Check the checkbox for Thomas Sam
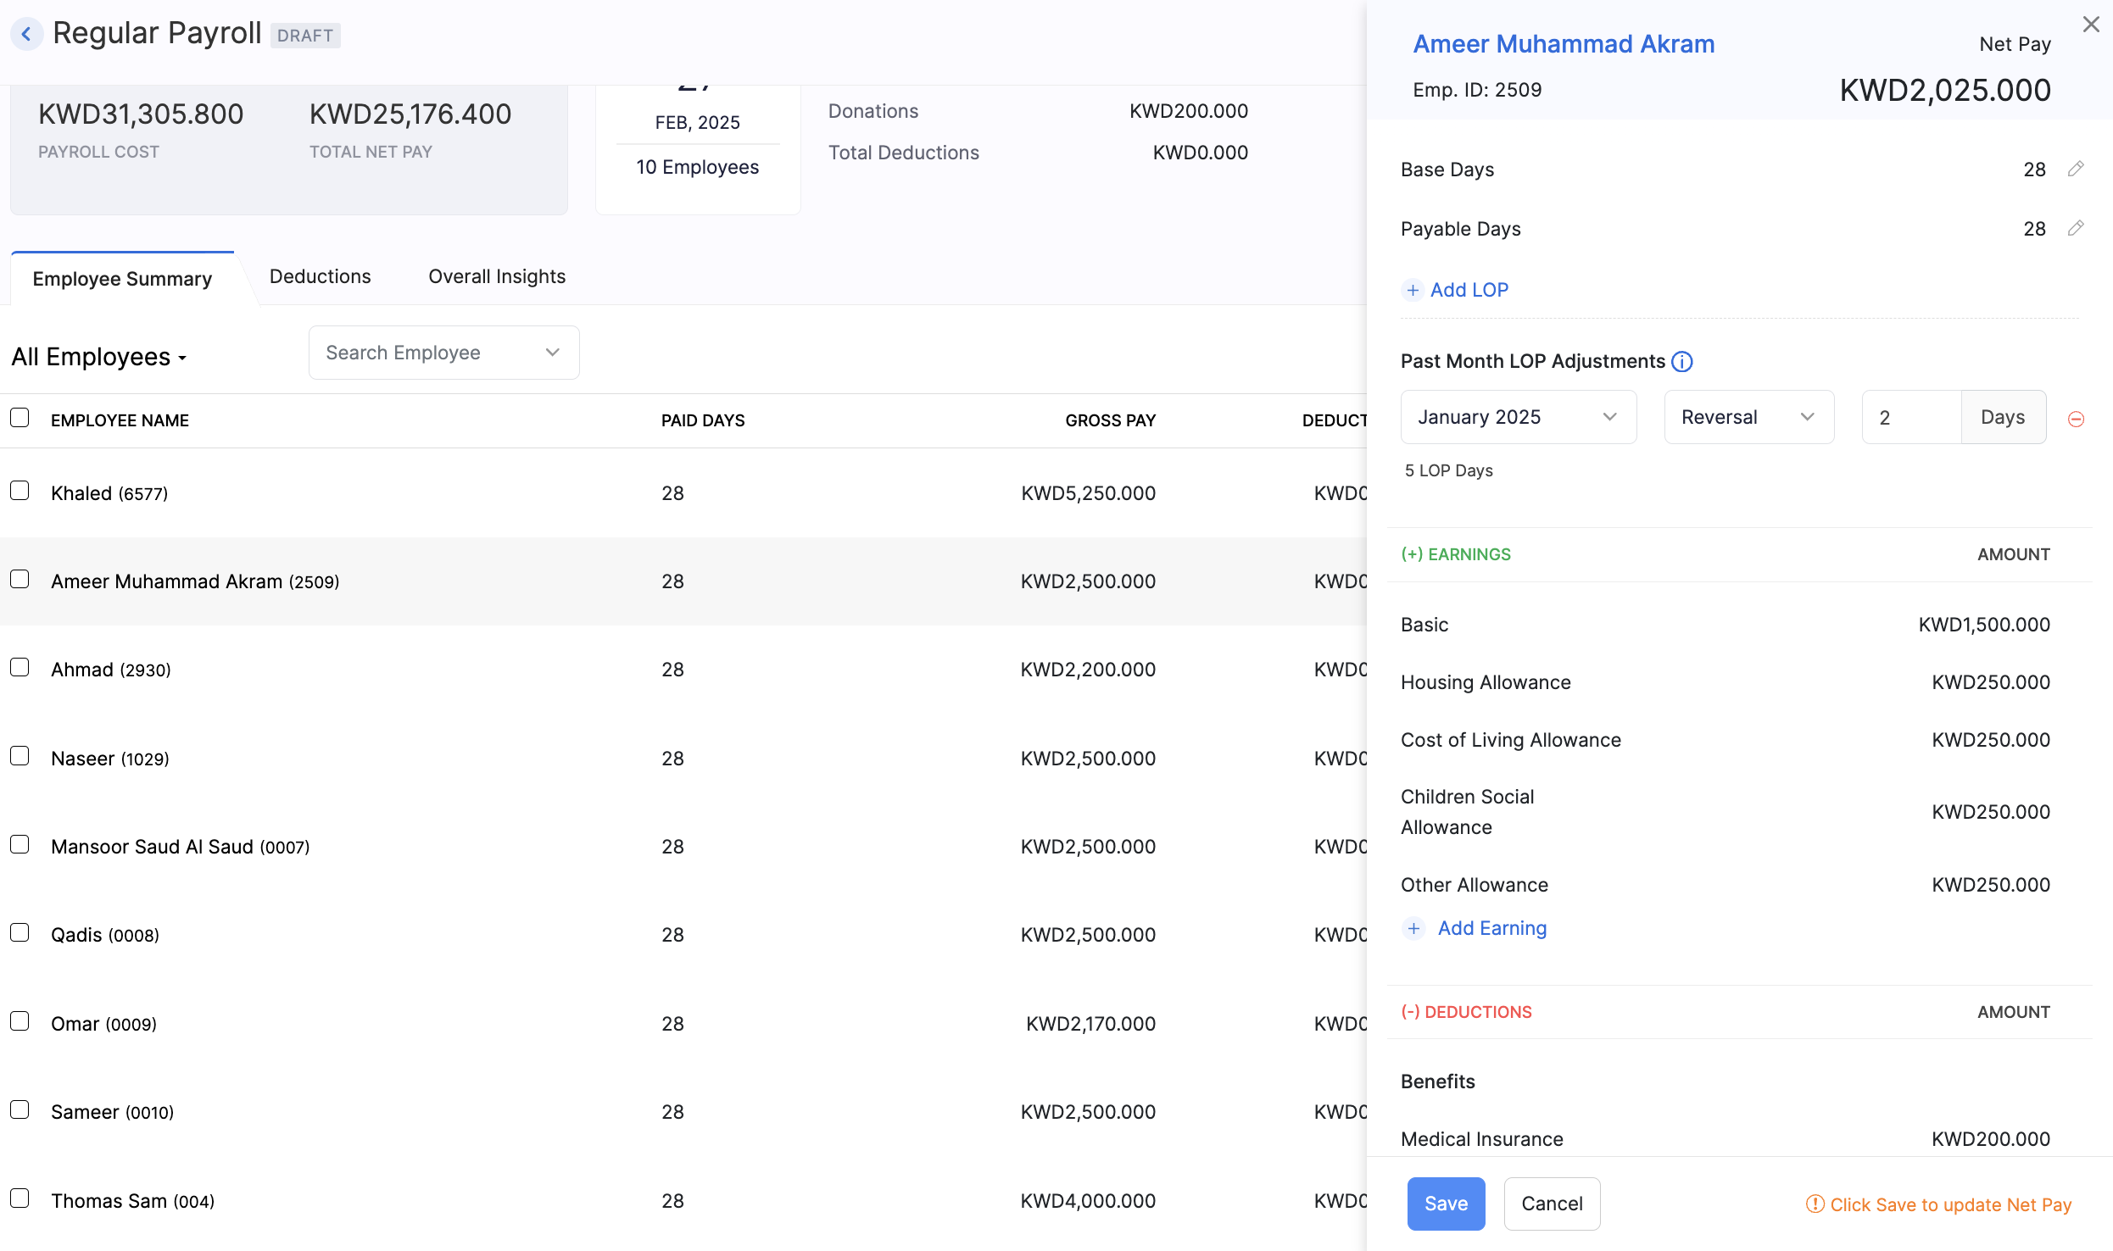This screenshot has width=2113, height=1251. 20,1198
